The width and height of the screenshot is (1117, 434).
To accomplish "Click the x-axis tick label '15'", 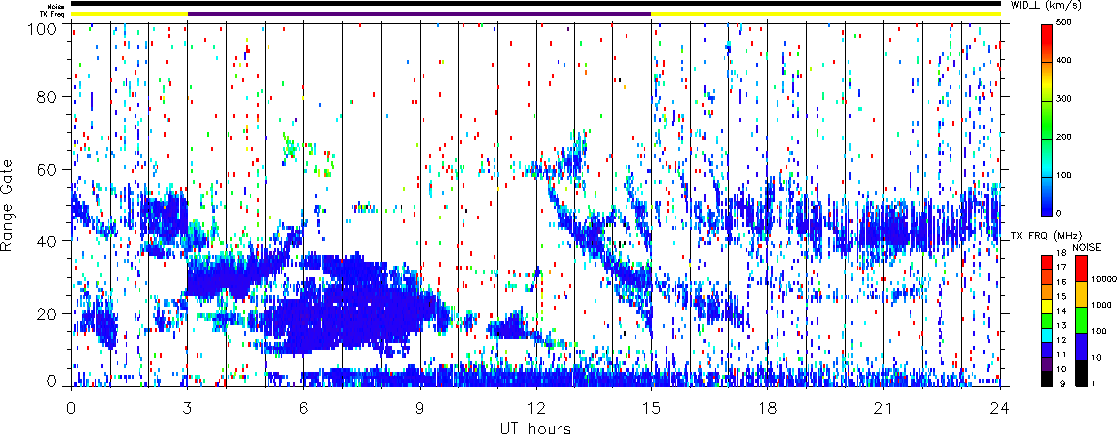I will pyautogui.click(x=651, y=406).
